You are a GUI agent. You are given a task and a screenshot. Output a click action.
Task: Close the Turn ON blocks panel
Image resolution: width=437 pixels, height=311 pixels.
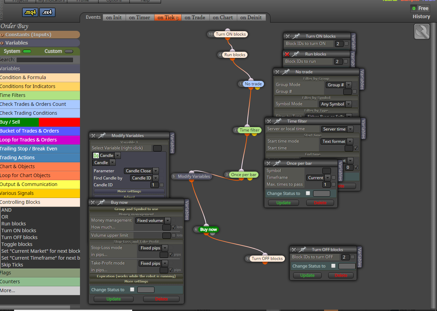tap(288, 36)
